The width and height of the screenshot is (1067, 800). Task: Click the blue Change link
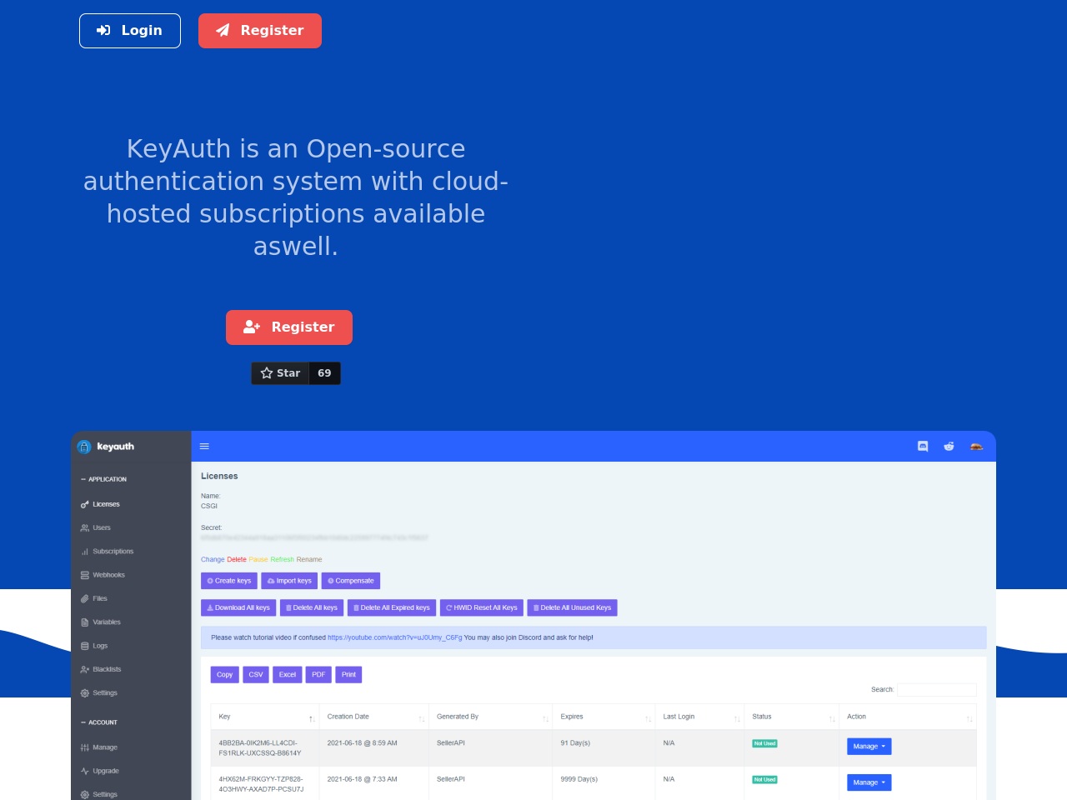213,560
